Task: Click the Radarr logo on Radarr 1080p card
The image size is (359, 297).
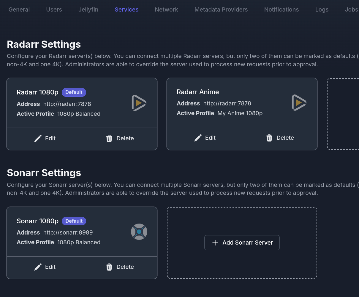Action: [139, 103]
